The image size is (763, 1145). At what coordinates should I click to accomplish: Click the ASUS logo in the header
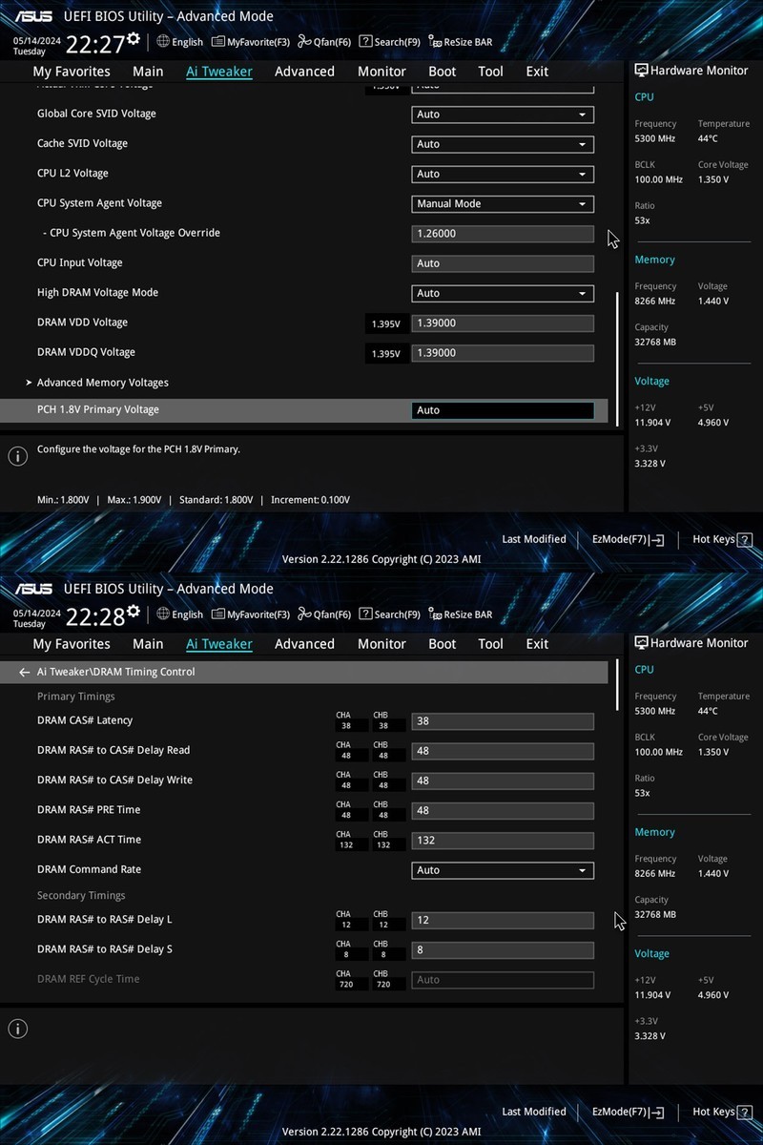click(x=34, y=16)
